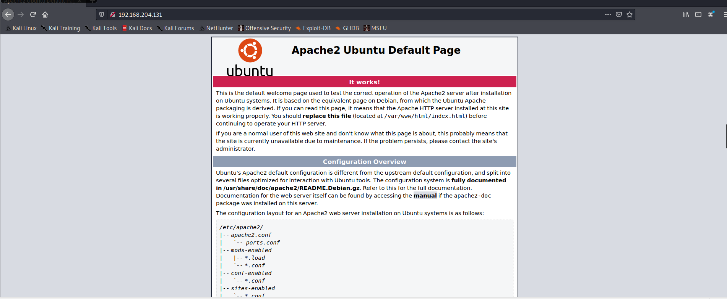Image resolution: width=727 pixels, height=299 pixels.
Task: Click 'conf-enabled' in config tree
Action: 251,273
